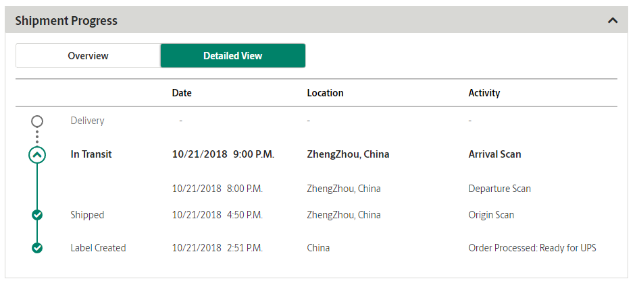The width and height of the screenshot is (637, 285).
Task: Click the Date column header
Action: tap(182, 93)
